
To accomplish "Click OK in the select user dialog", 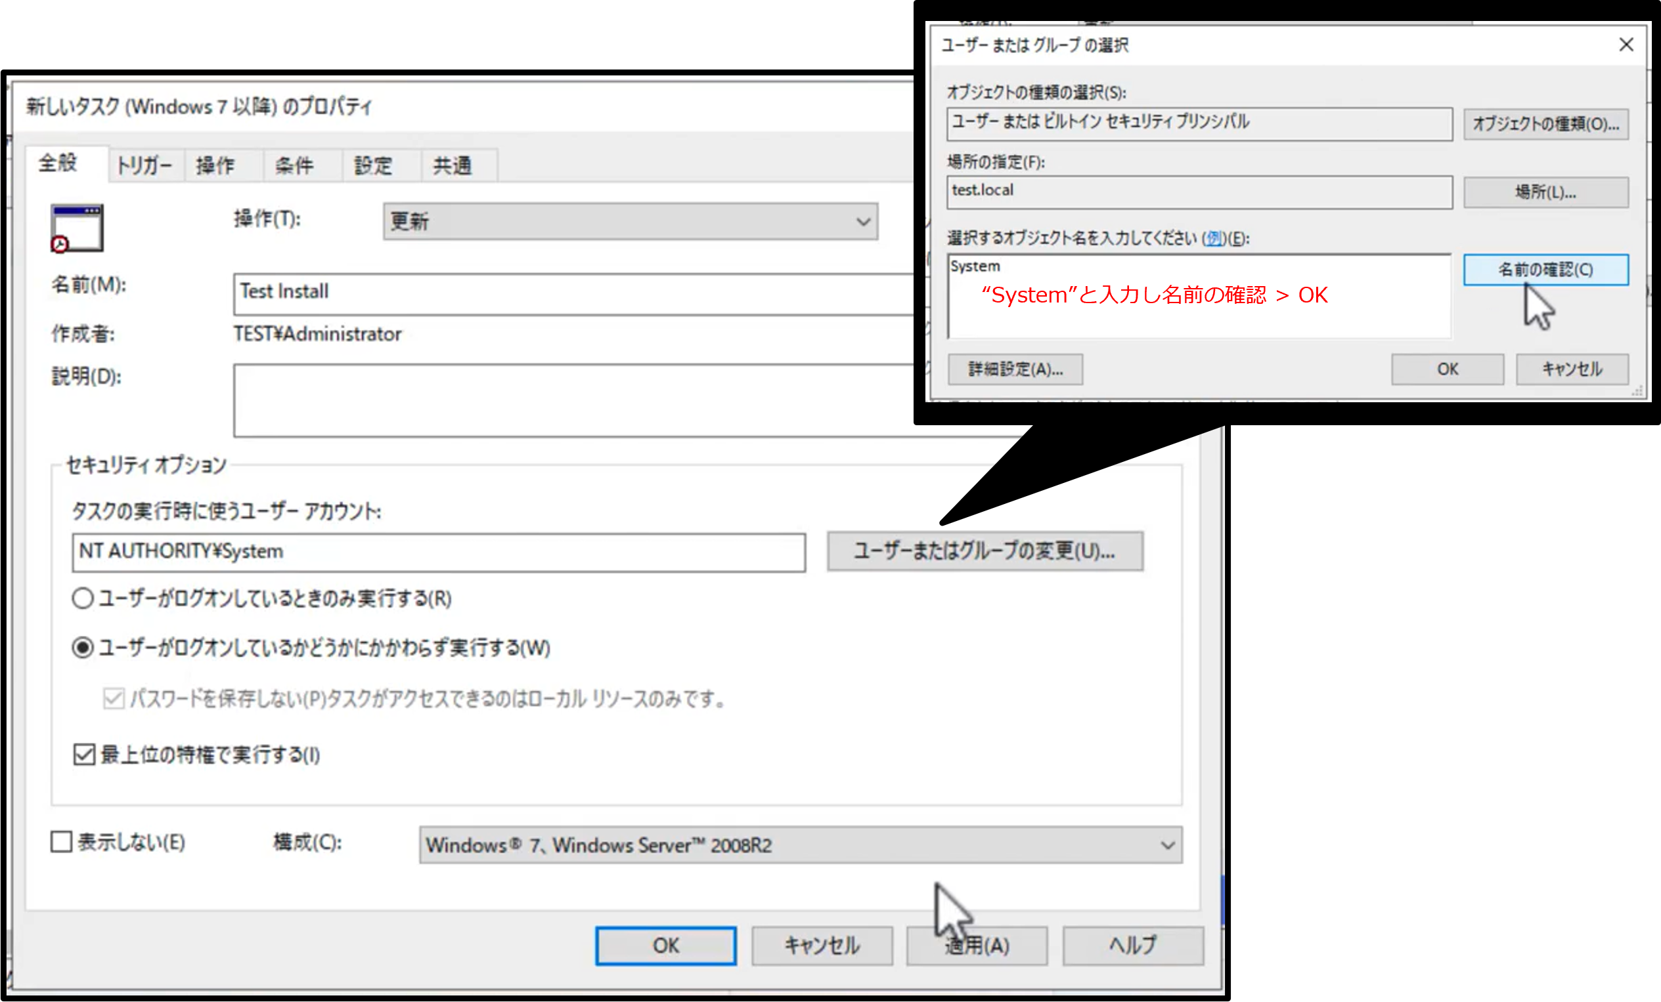I will pyautogui.click(x=1448, y=369).
